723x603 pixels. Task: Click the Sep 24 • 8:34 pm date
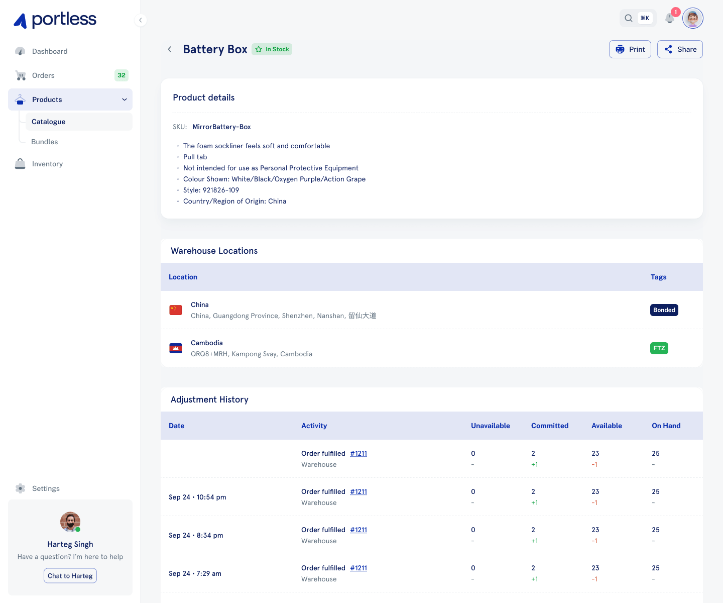(196, 535)
